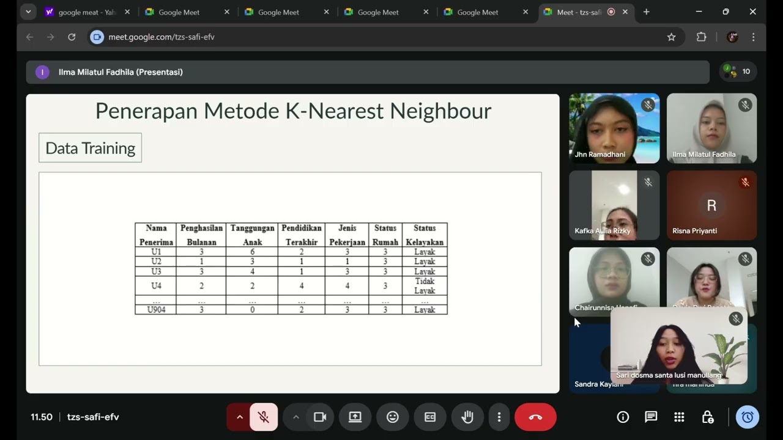Click the present now screen share icon
The width and height of the screenshot is (783, 440).
[x=355, y=417]
